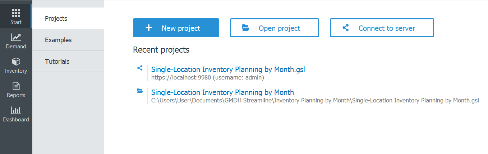Click the C:\Users\User\Documents file path text

(x=315, y=101)
